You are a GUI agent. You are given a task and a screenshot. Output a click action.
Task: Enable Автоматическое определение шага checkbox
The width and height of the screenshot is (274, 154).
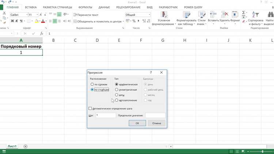coord(90,109)
